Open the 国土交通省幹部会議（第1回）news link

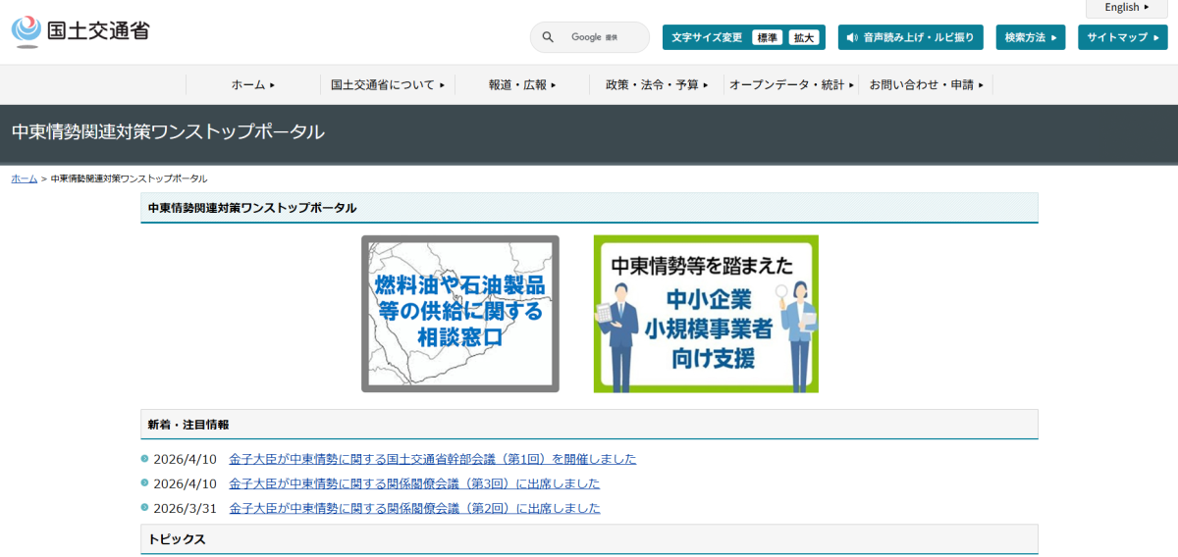432,459
